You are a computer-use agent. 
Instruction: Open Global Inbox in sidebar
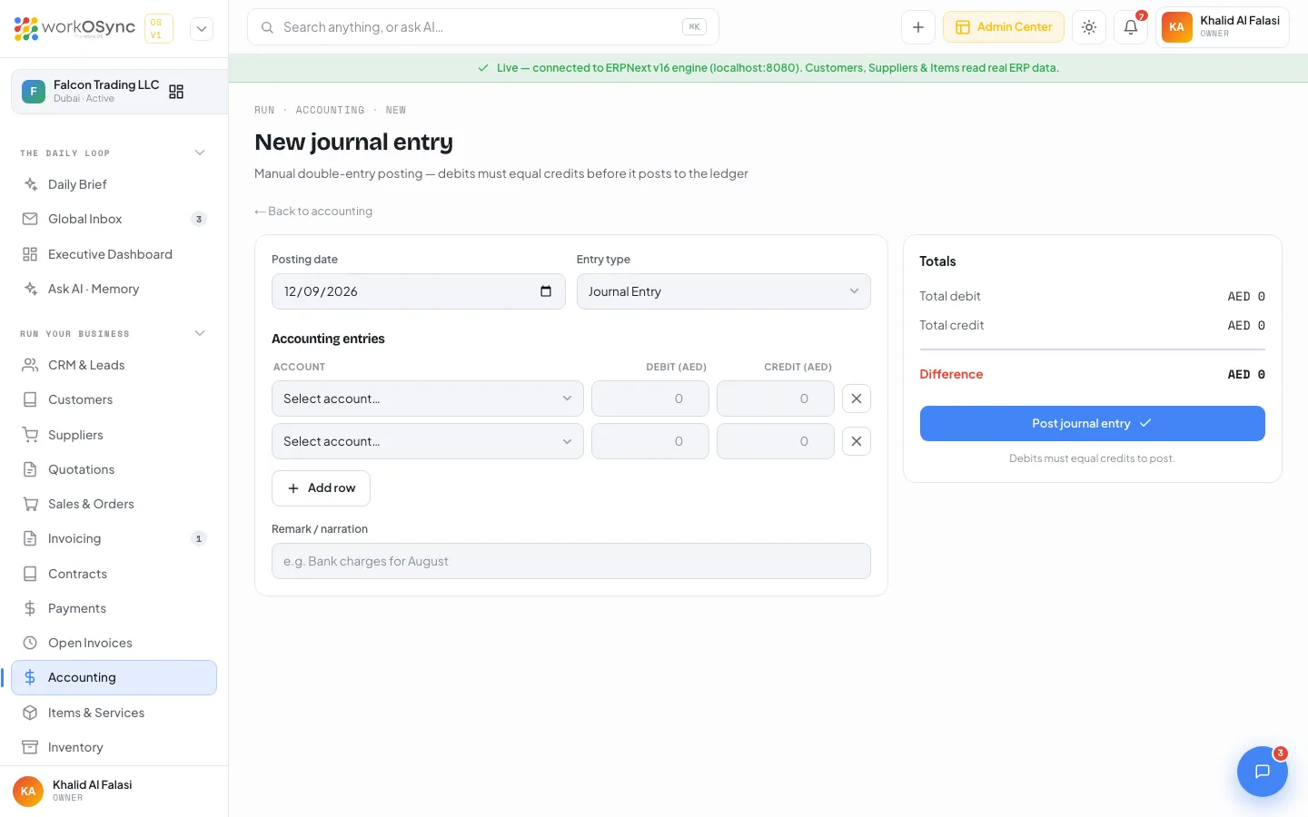point(114,219)
